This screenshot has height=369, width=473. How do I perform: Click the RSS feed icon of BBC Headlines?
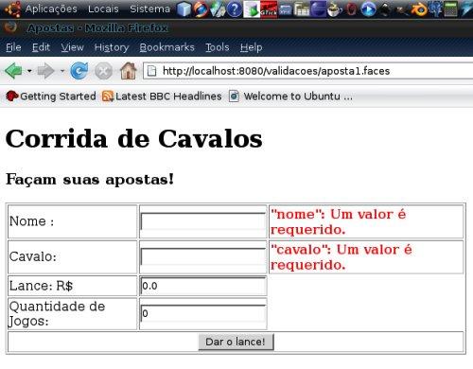coord(108,96)
